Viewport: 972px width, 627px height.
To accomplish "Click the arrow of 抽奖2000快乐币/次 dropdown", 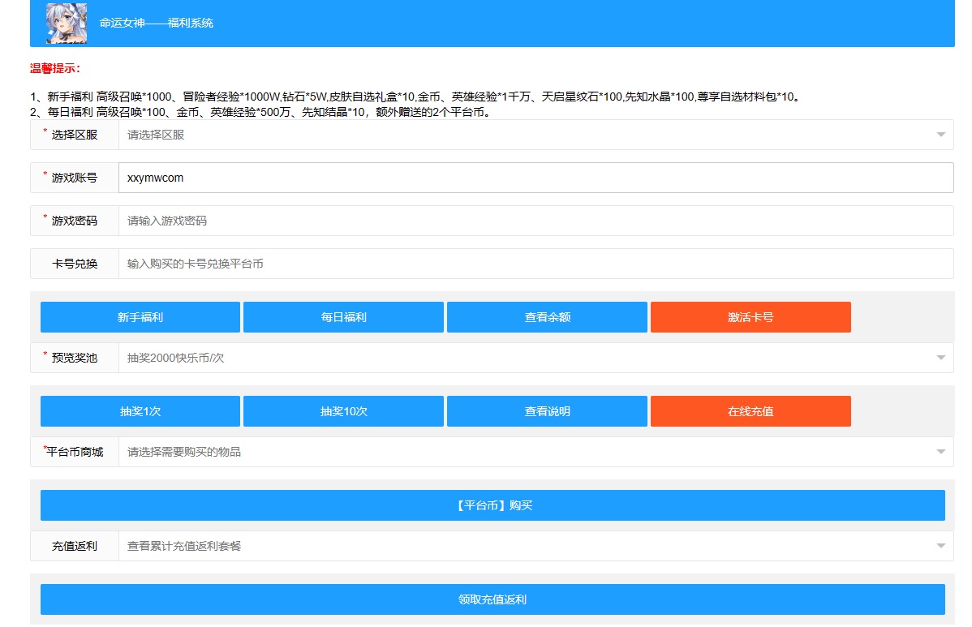I will pyautogui.click(x=940, y=358).
